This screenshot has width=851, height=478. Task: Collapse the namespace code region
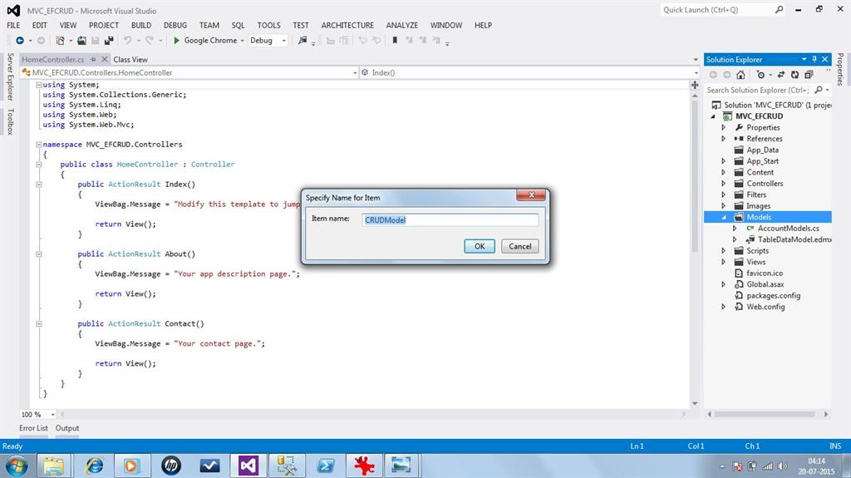(38, 145)
